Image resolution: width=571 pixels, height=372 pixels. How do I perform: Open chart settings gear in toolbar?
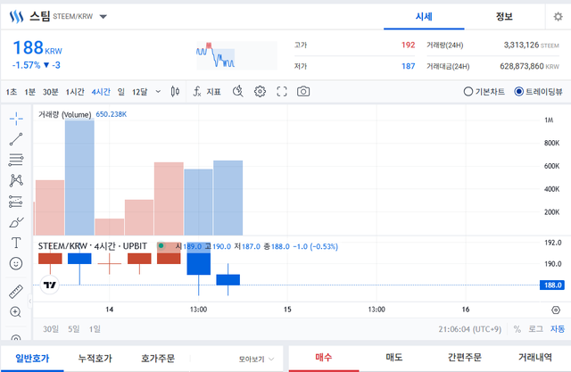tap(260, 91)
